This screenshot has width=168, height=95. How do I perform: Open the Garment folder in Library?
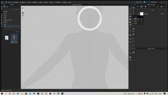(x=6, y=12)
